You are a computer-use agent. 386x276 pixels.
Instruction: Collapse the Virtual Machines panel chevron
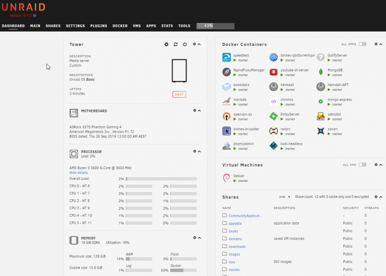381,165
